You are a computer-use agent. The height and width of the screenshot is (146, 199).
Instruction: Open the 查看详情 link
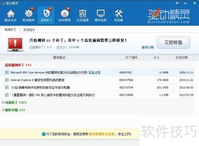click(94, 72)
